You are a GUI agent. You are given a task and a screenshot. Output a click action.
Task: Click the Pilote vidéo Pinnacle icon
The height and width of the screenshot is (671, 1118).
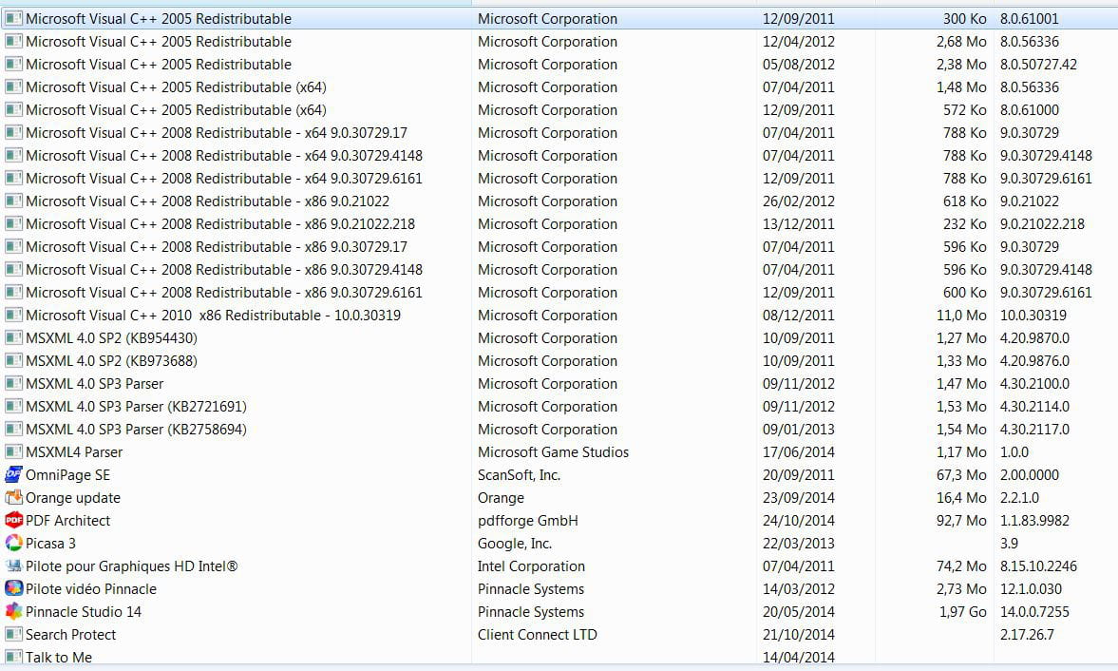tap(13, 588)
